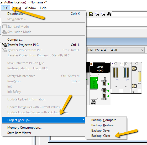
Task: Select Compare... menu entry
Action: 44,40
